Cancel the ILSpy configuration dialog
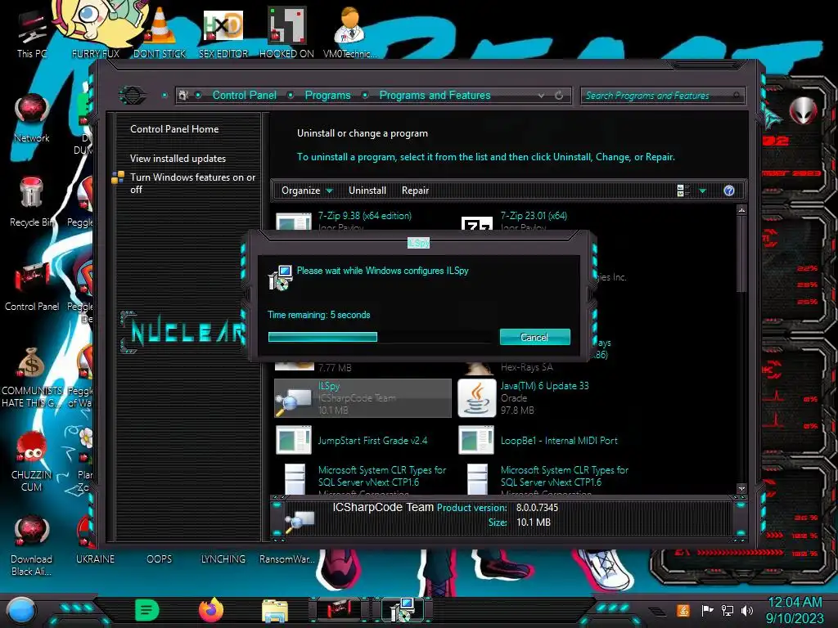 535,337
